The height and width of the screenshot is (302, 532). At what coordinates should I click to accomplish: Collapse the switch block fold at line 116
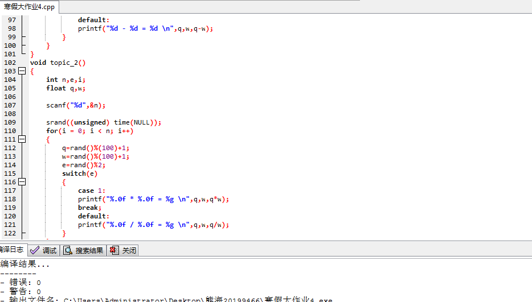pyautogui.click(x=22, y=181)
